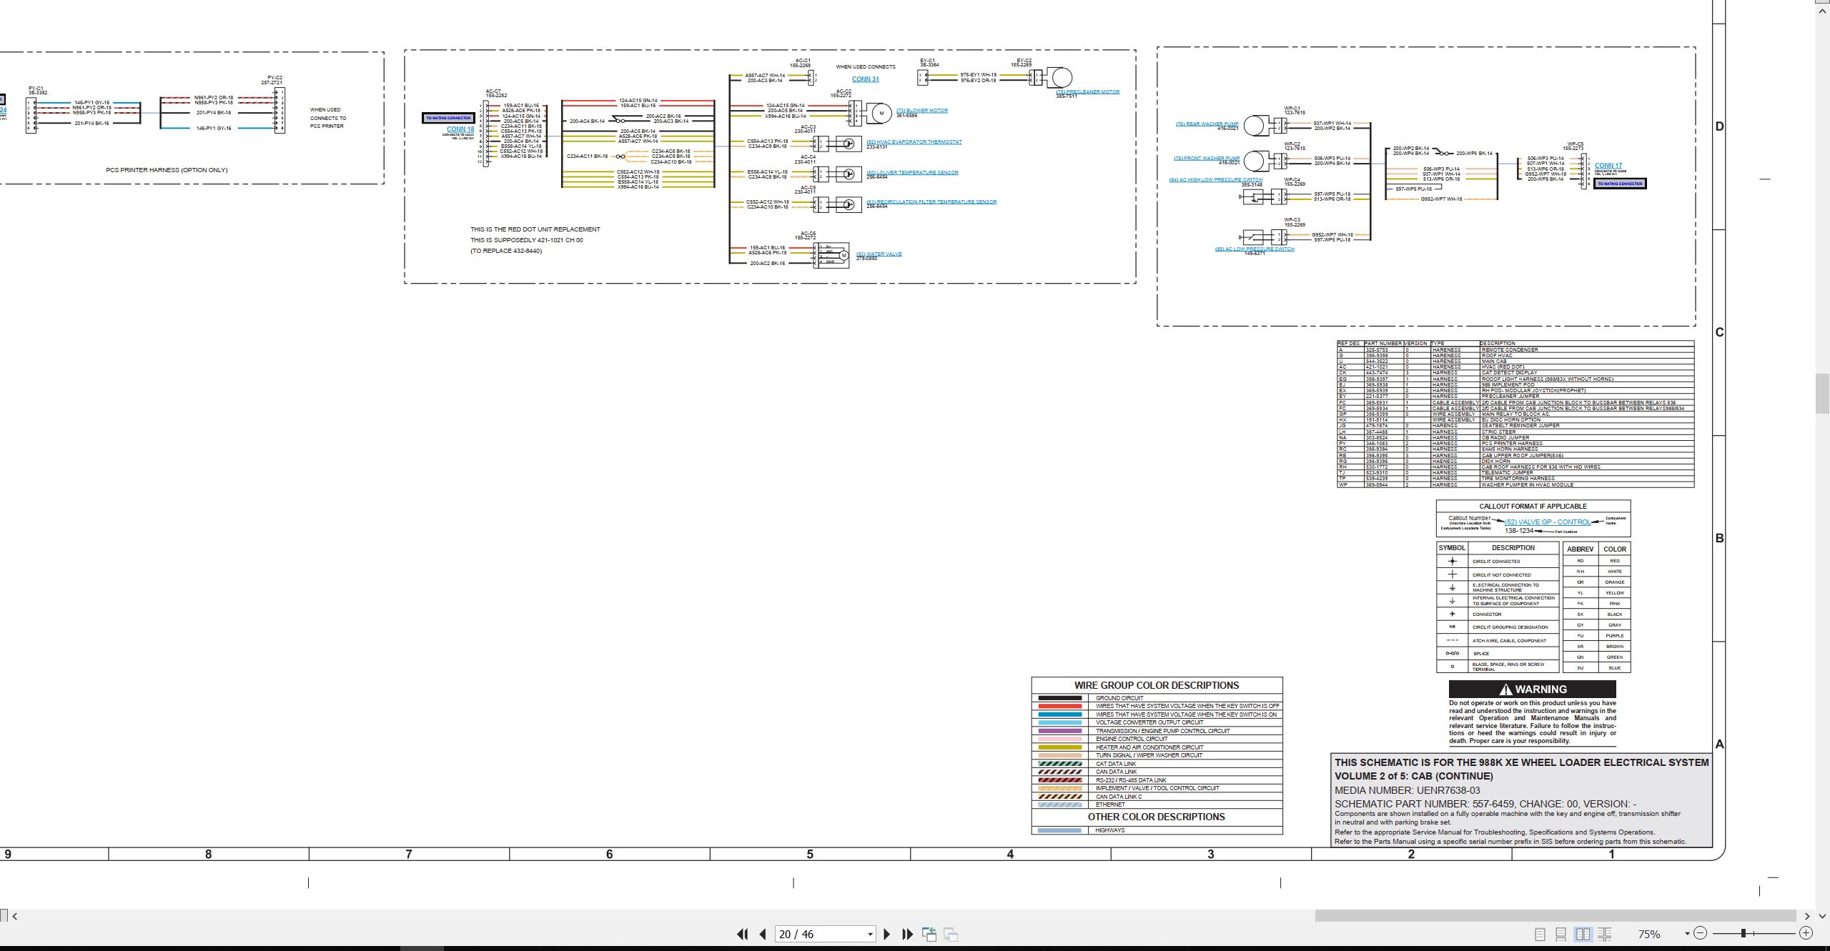Go to the previous page
Screen dimensions: 1830x951
point(763,934)
